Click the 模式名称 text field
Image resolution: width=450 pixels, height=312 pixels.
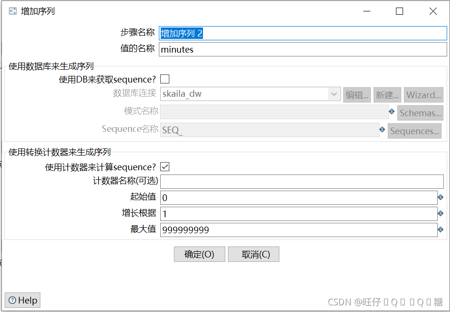point(275,112)
